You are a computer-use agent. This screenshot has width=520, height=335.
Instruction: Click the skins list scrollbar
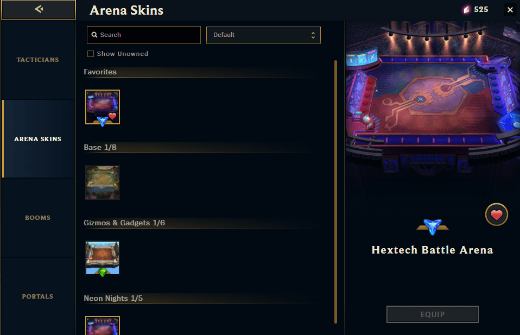coord(335,192)
